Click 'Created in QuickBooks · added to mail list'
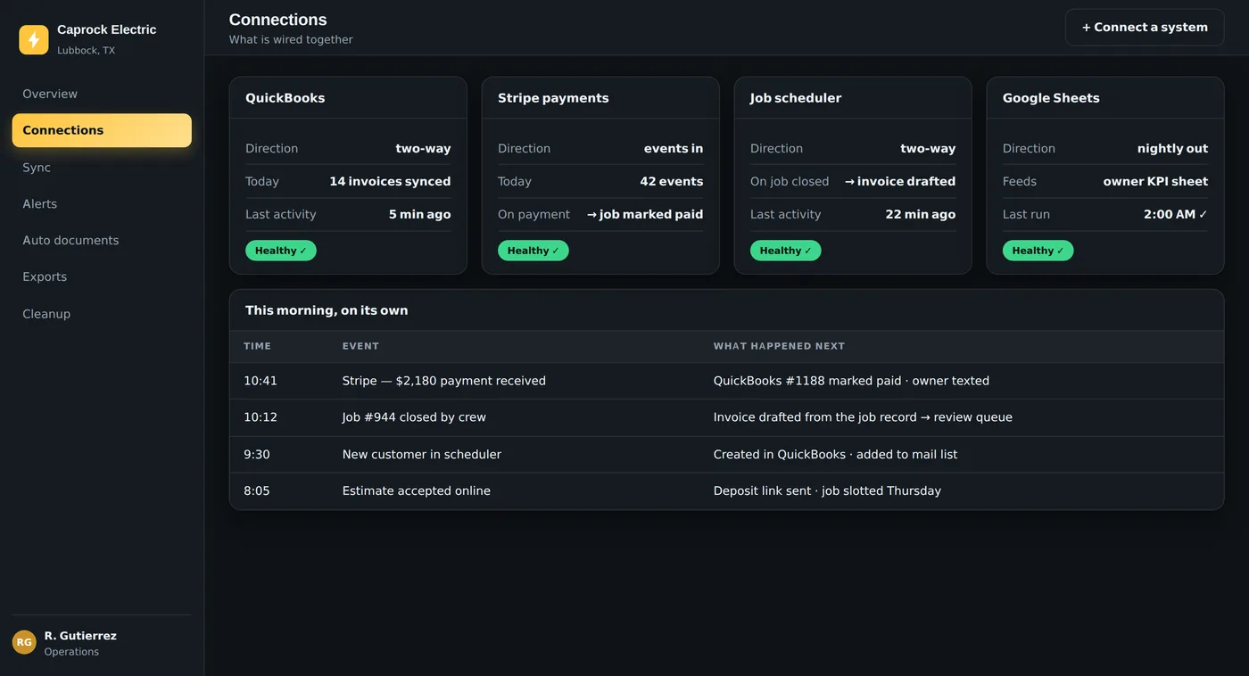 pos(835,455)
